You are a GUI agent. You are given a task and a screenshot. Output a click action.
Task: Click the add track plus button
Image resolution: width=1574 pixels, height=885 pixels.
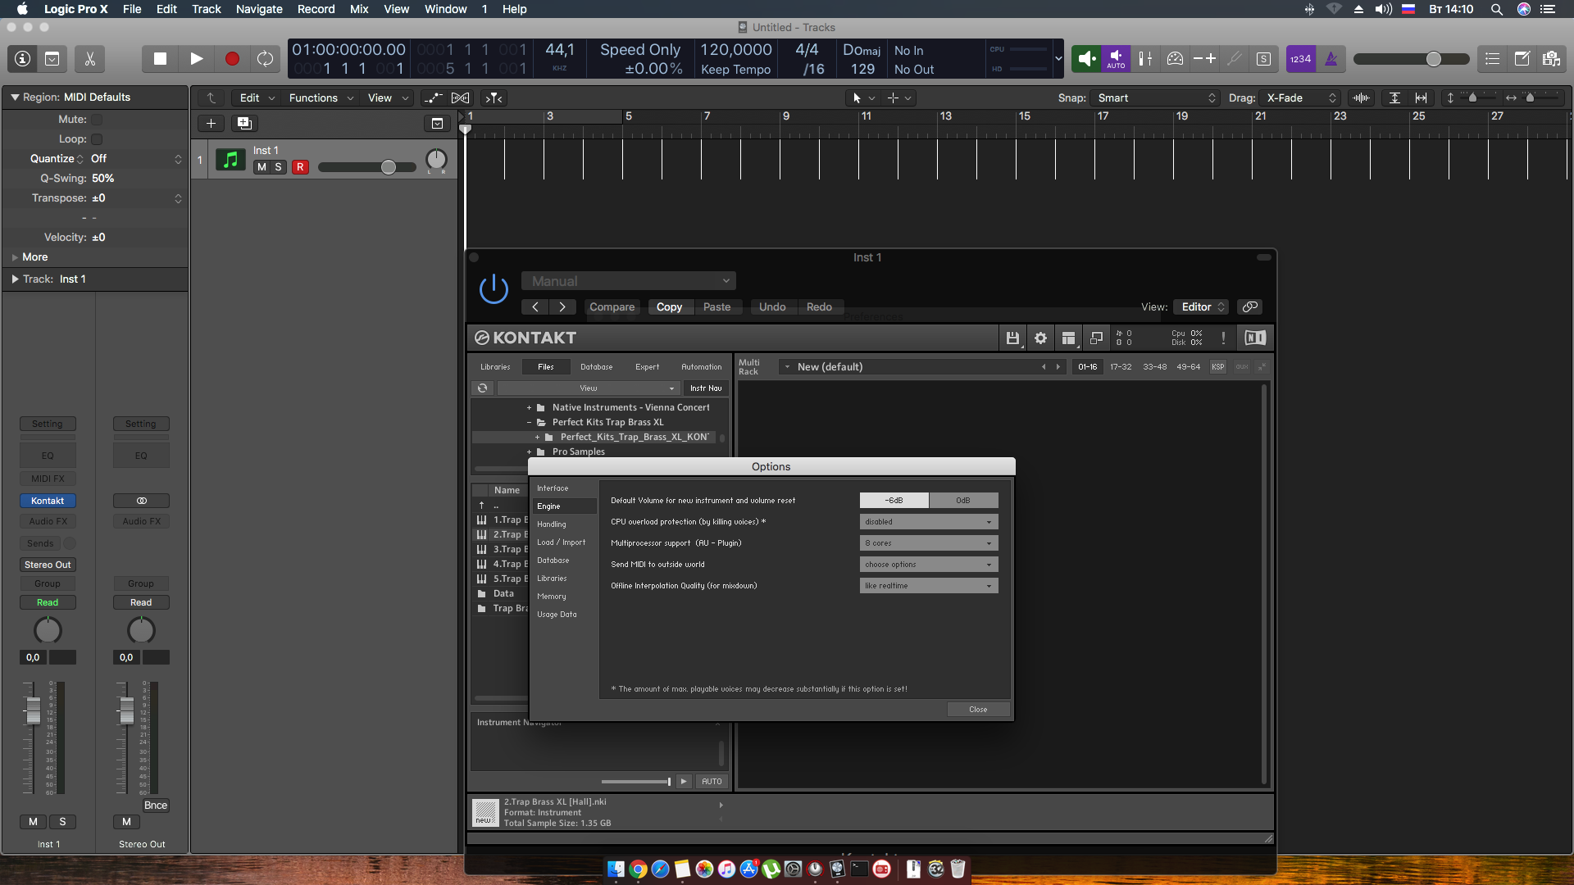coord(211,123)
